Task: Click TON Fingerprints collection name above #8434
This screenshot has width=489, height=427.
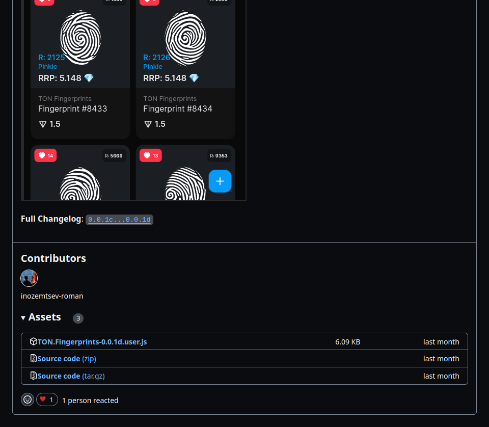Action: click(170, 98)
